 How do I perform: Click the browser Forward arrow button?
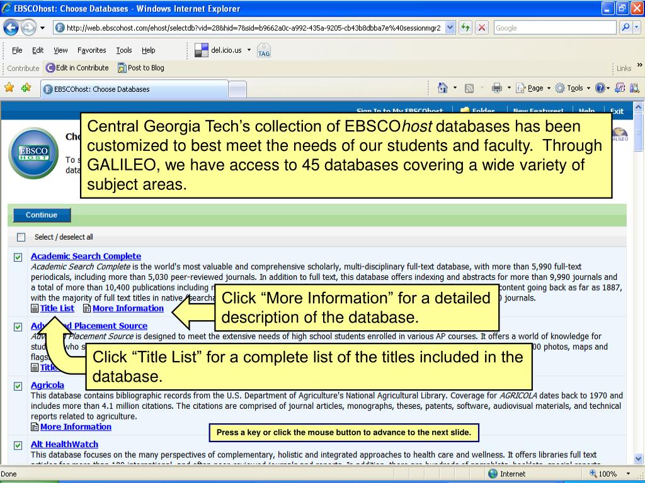(x=28, y=28)
